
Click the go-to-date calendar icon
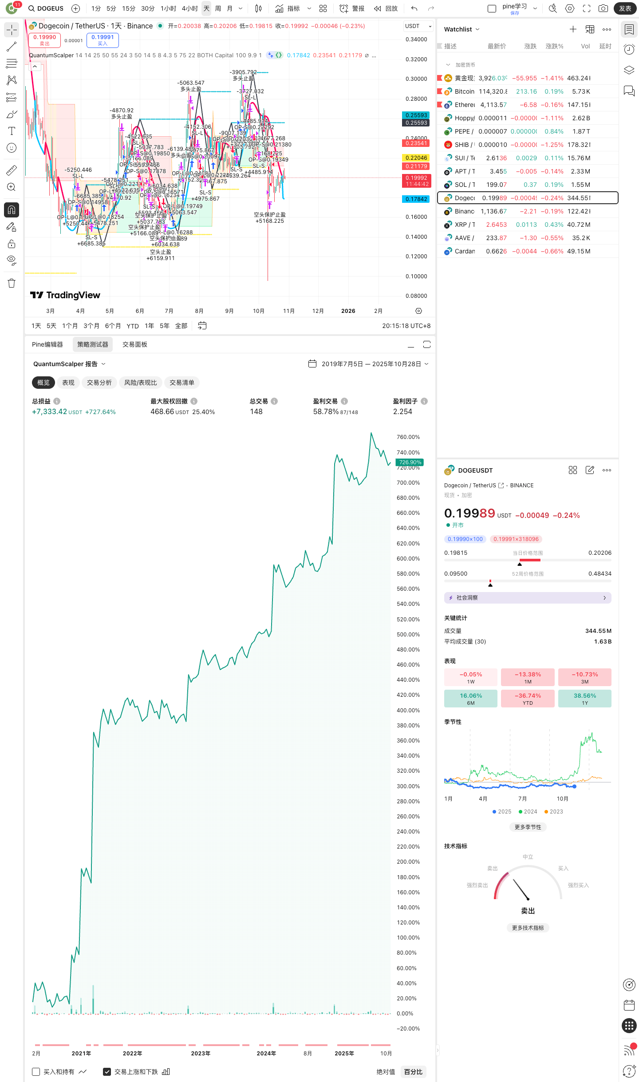202,326
